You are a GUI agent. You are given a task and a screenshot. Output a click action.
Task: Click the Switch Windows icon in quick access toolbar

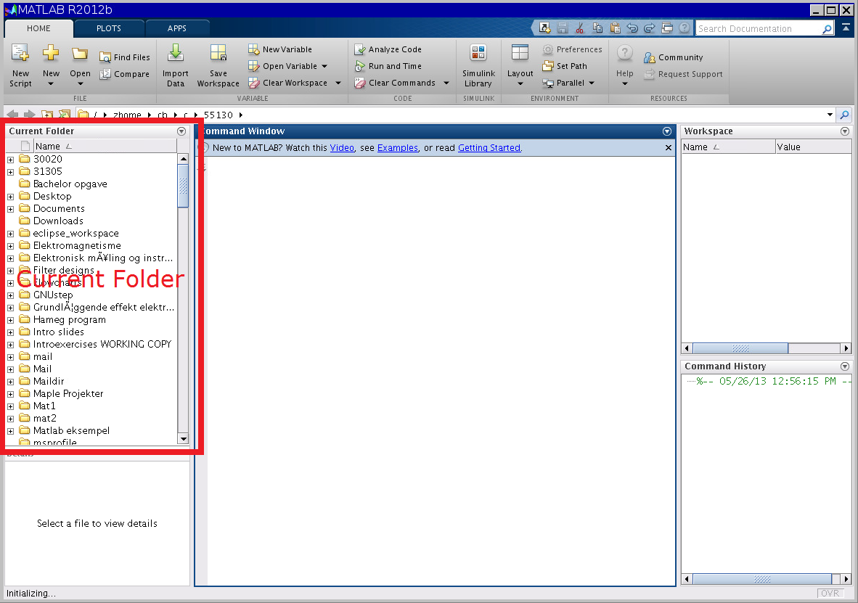667,28
